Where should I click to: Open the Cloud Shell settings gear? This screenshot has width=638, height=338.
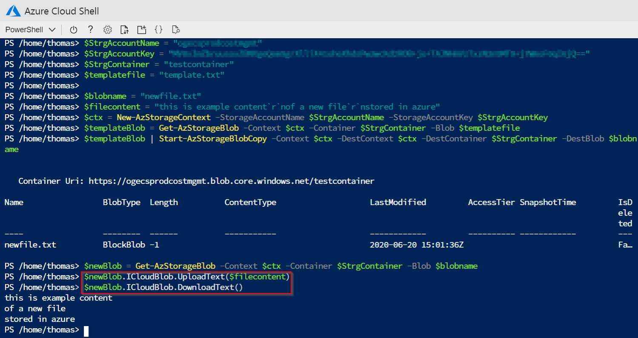tap(107, 29)
